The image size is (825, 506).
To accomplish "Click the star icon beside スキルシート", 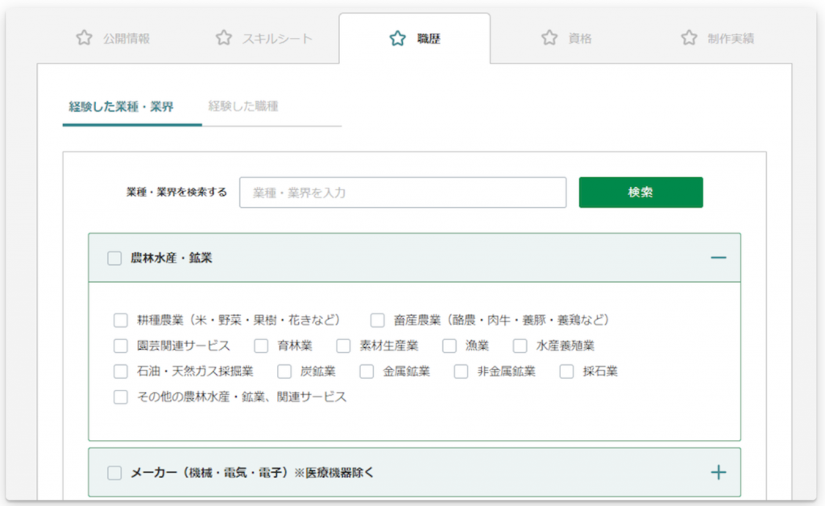I will 224,38.
